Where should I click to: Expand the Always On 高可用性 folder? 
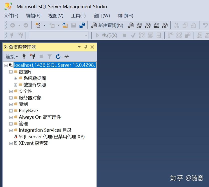click(x=11, y=117)
